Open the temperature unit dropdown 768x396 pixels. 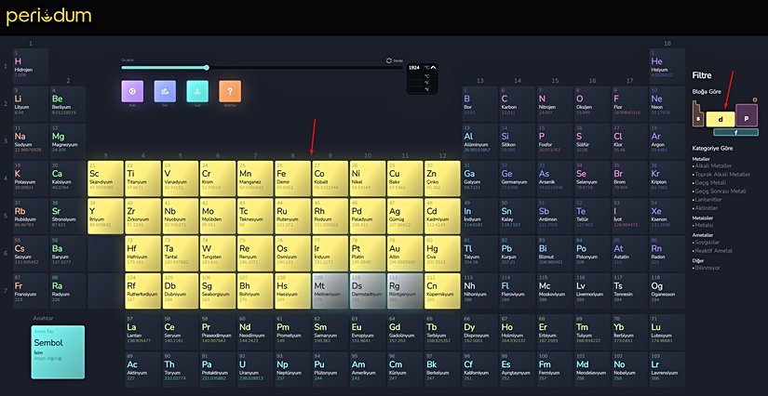pyautogui.click(x=432, y=68)
